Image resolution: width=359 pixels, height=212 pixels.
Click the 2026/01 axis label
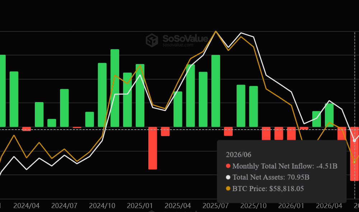(x=291, y=206)
